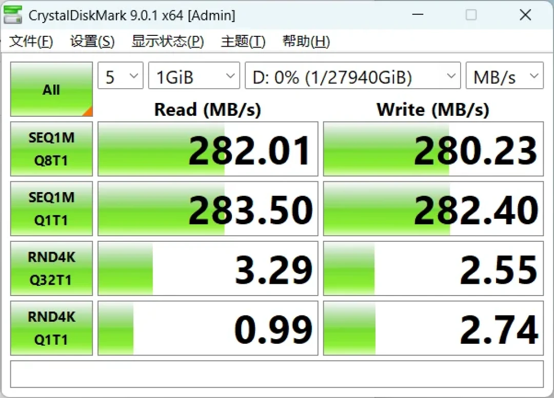Screen dimensions: 554x398
Task: Click the empty comment field at the bottom
Action: tap(277, 374)
